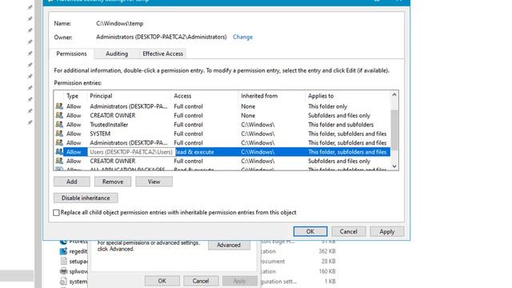Click the Read & execute cell of Users row
The image size is (512, 288).
[194, 152]
